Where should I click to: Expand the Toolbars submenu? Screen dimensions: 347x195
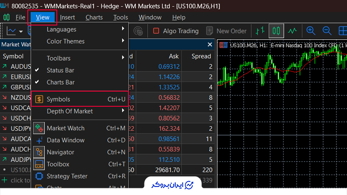click(80, 58)
